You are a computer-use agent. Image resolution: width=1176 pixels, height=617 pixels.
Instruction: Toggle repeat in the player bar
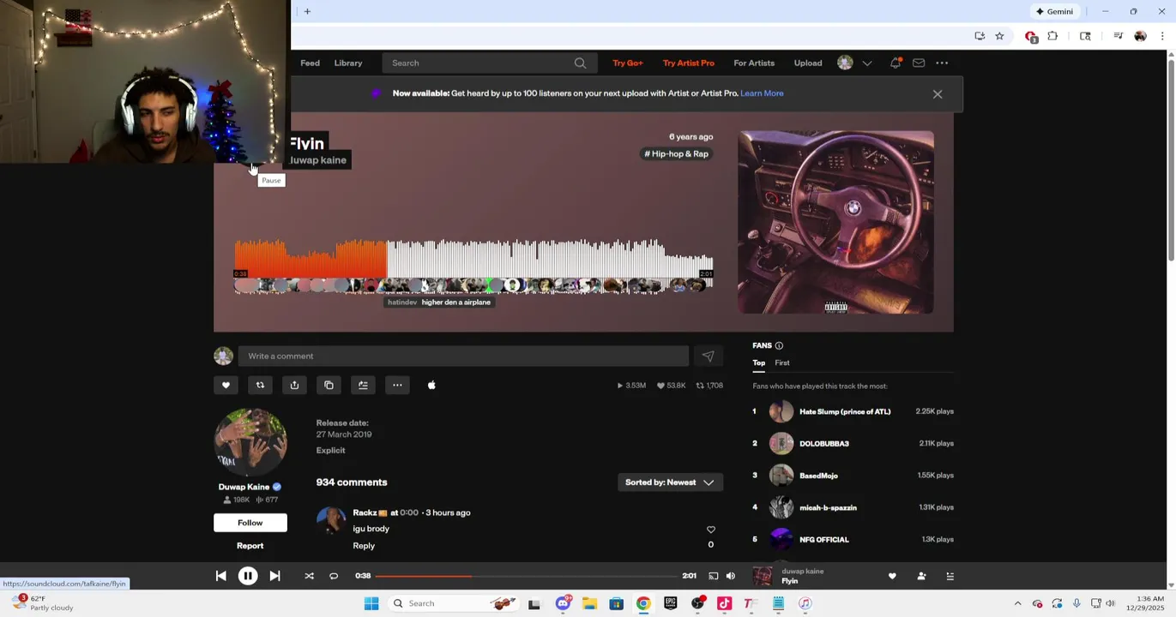pos(334,577)
